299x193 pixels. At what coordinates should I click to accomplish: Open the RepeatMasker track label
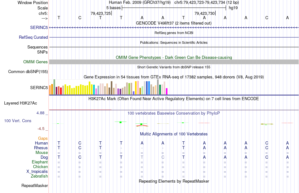coord(35,185)
